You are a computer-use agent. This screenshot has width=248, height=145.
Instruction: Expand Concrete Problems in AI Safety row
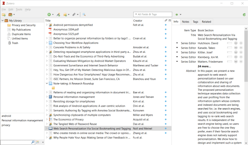(x=47, y=47)
